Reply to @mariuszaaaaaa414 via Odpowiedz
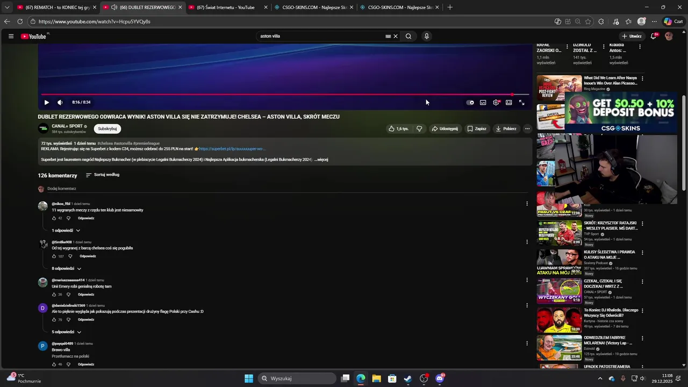This screenshot has height=387, width=688. [x=86, y=295]
